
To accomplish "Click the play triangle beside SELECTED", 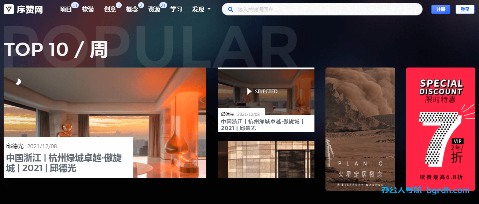I will click(x=249, y=91).
